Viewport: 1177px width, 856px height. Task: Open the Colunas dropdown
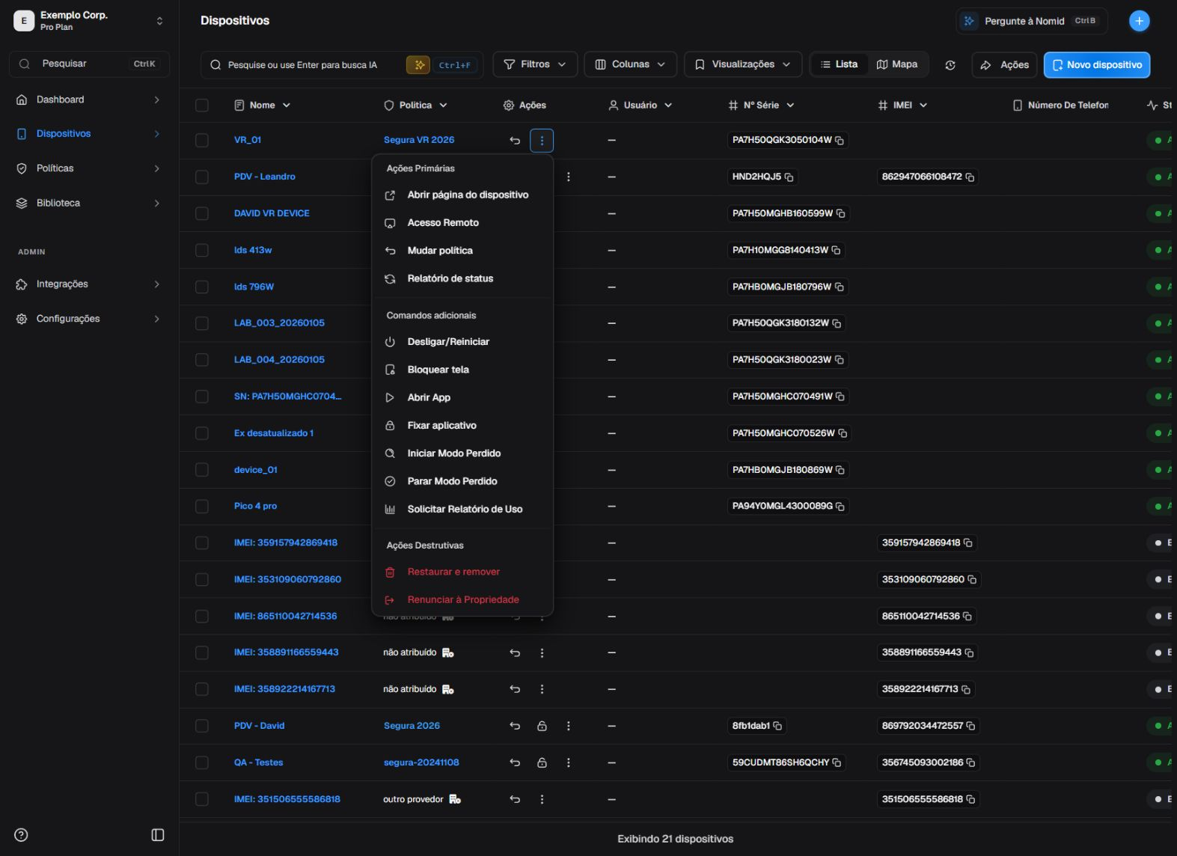(631, 65)
